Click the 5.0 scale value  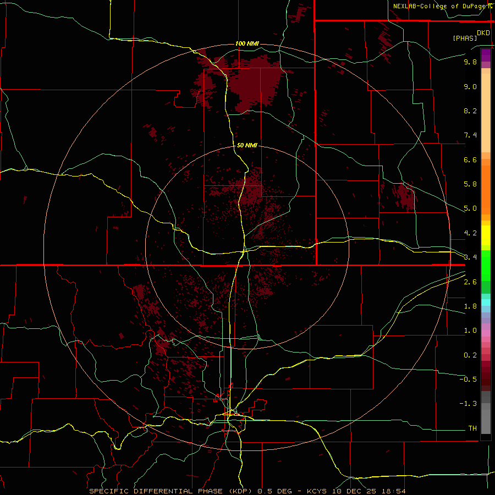(x=470, y=208)
